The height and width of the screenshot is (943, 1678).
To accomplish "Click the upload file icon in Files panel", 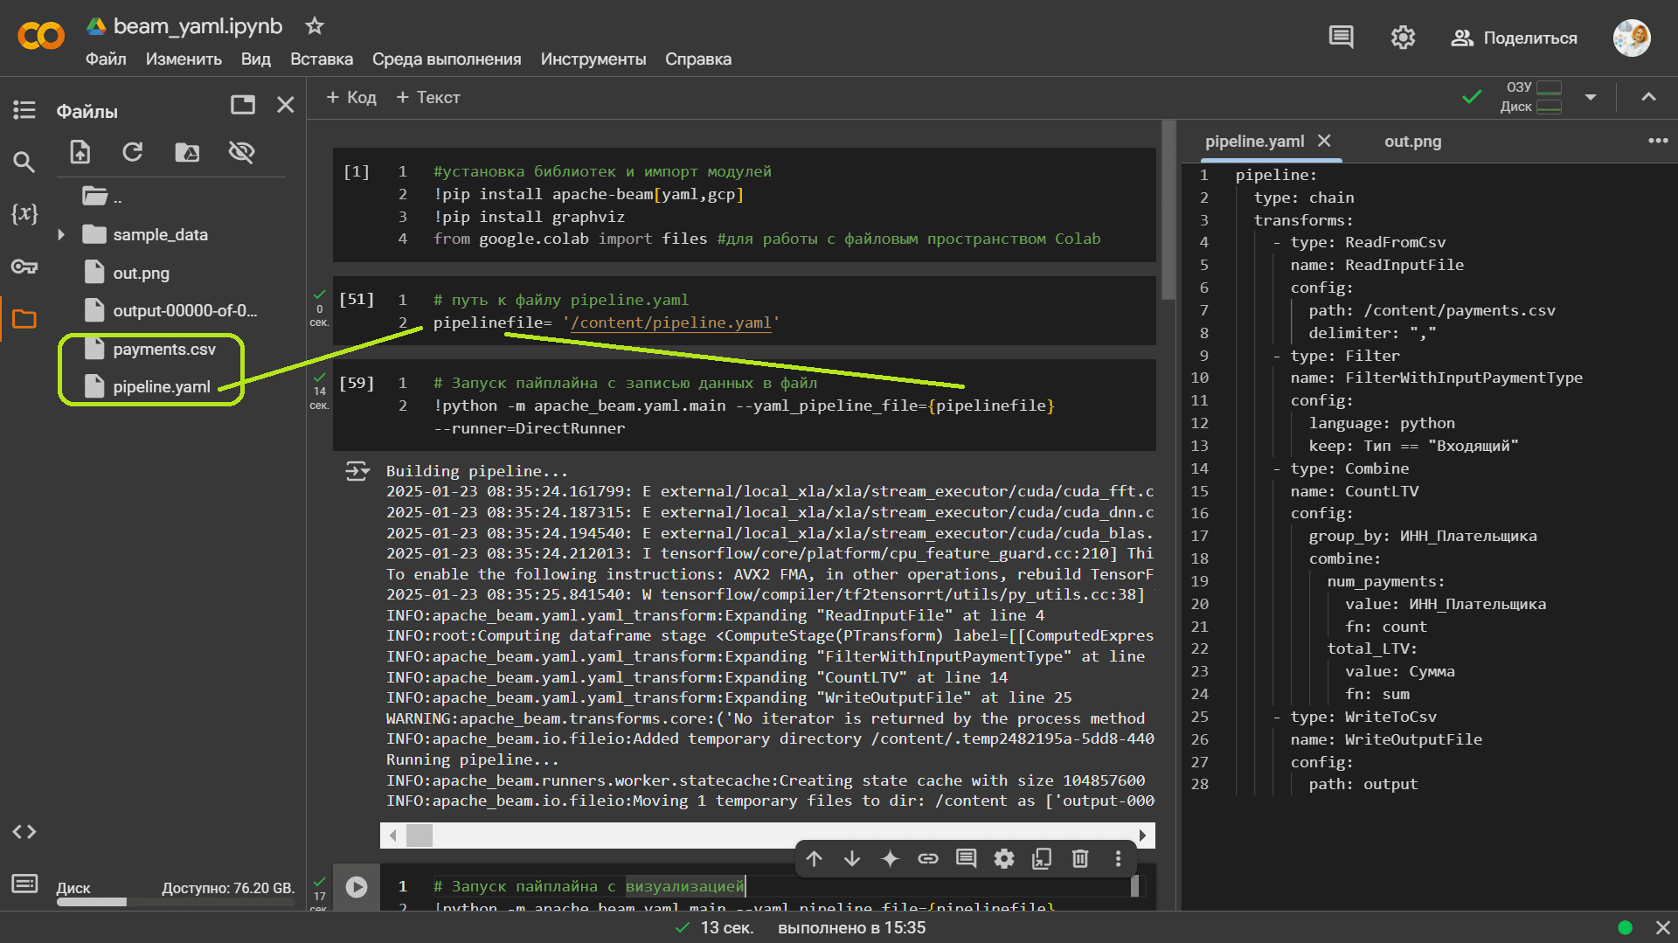I will tap(80, 152).
